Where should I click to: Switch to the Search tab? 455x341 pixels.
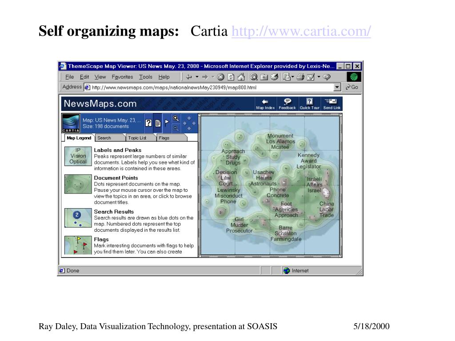[x=110, y=138]
